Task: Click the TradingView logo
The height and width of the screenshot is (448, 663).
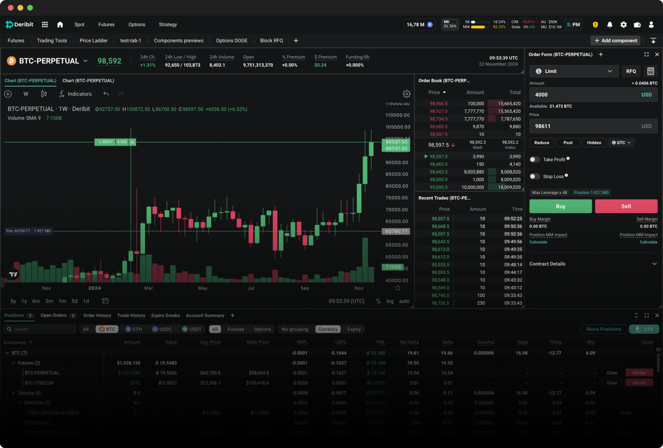Action: point(13,274)
